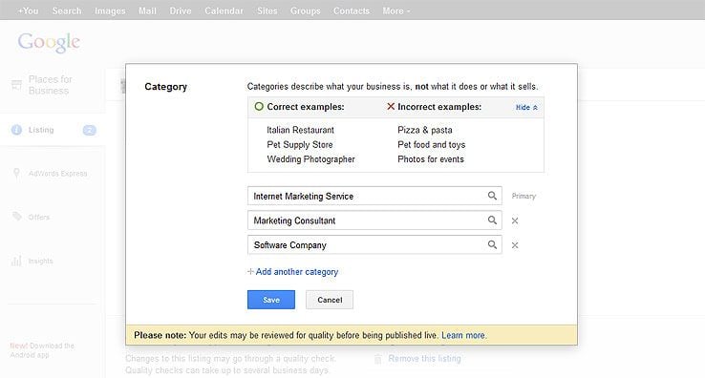
Task: Open the Learn more link
Action: point(463,335)
